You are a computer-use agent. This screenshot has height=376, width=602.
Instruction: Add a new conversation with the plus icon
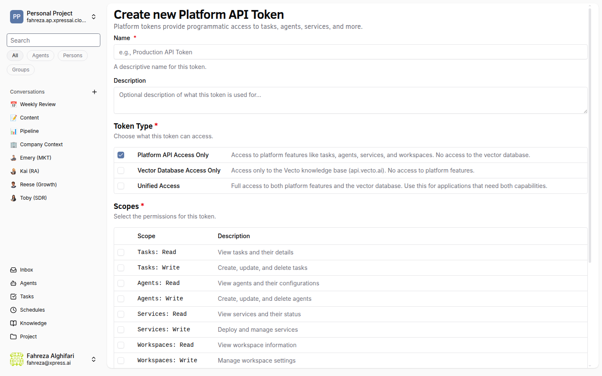tap(94, 92)
